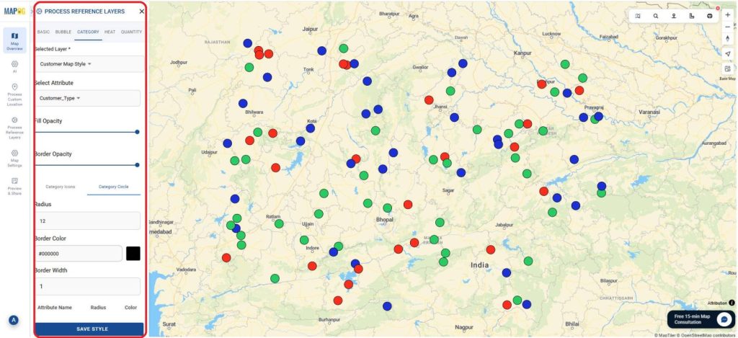Viewport: 738px width, 338px height.
Task: Click the Free 15-min Map Consultation button
Action: [x=701, y=319]
